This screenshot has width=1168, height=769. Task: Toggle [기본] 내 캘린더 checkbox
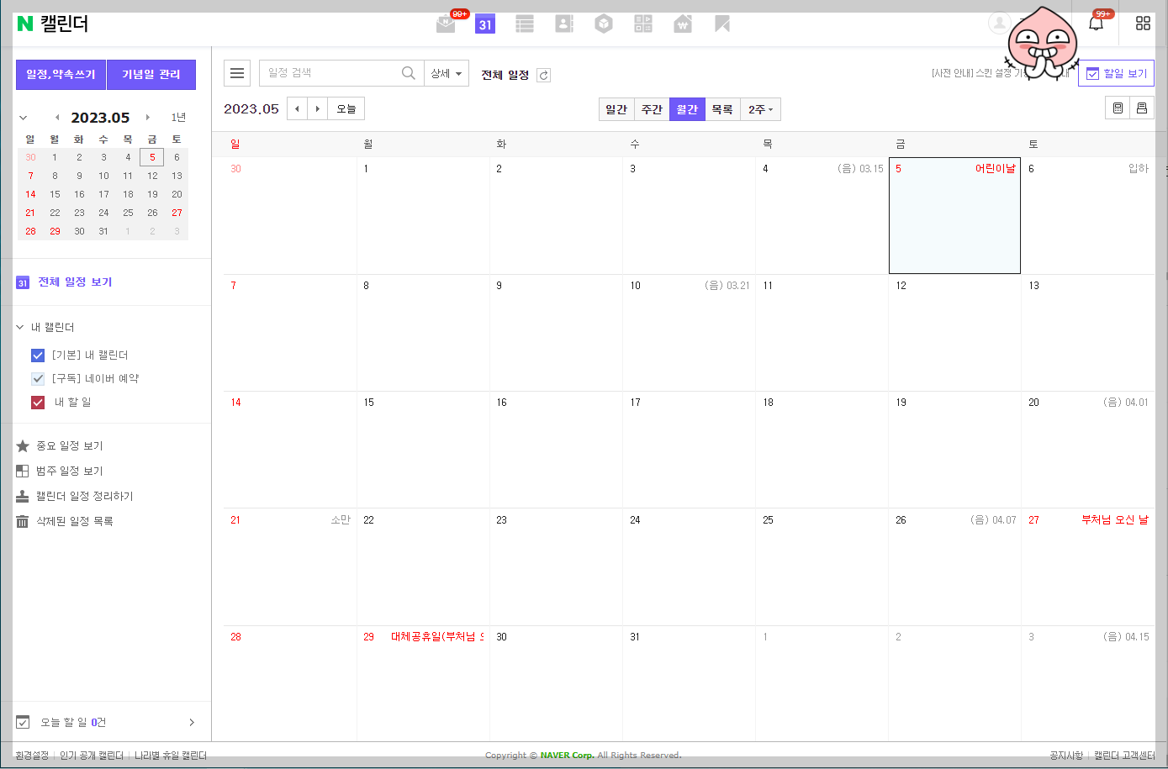point(38,355)
